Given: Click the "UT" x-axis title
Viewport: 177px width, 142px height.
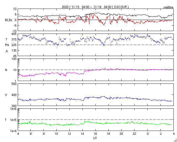Looking at the screenshot, I should pyautogui.click(x=95, y=138).
